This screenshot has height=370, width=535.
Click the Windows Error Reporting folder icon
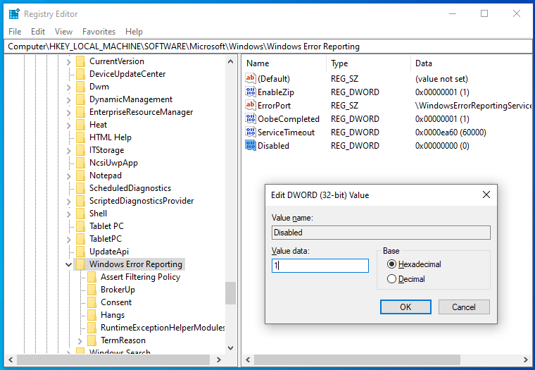pyautogui.click(x=80, y=264)
